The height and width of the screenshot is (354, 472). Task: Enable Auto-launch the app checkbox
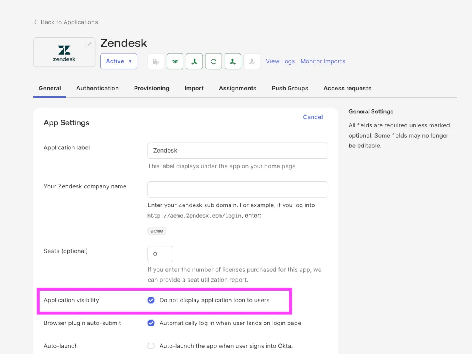[x=151, y=346]
